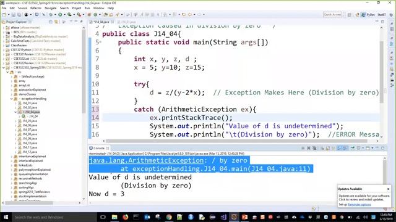Click the java.lang.ArithmeticException link in console
This screenshot has width=396, height=222.
[x=146, y=160]
